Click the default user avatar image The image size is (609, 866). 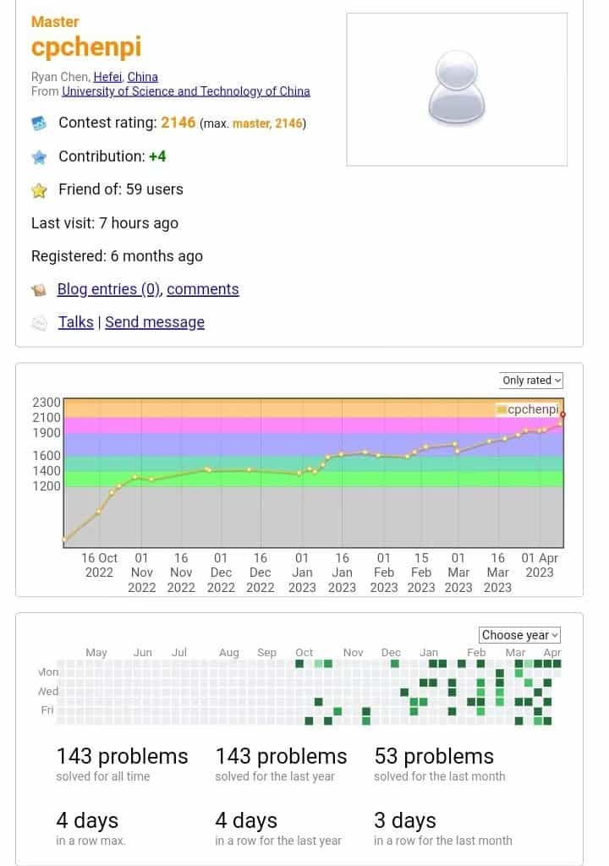point(457,89)
